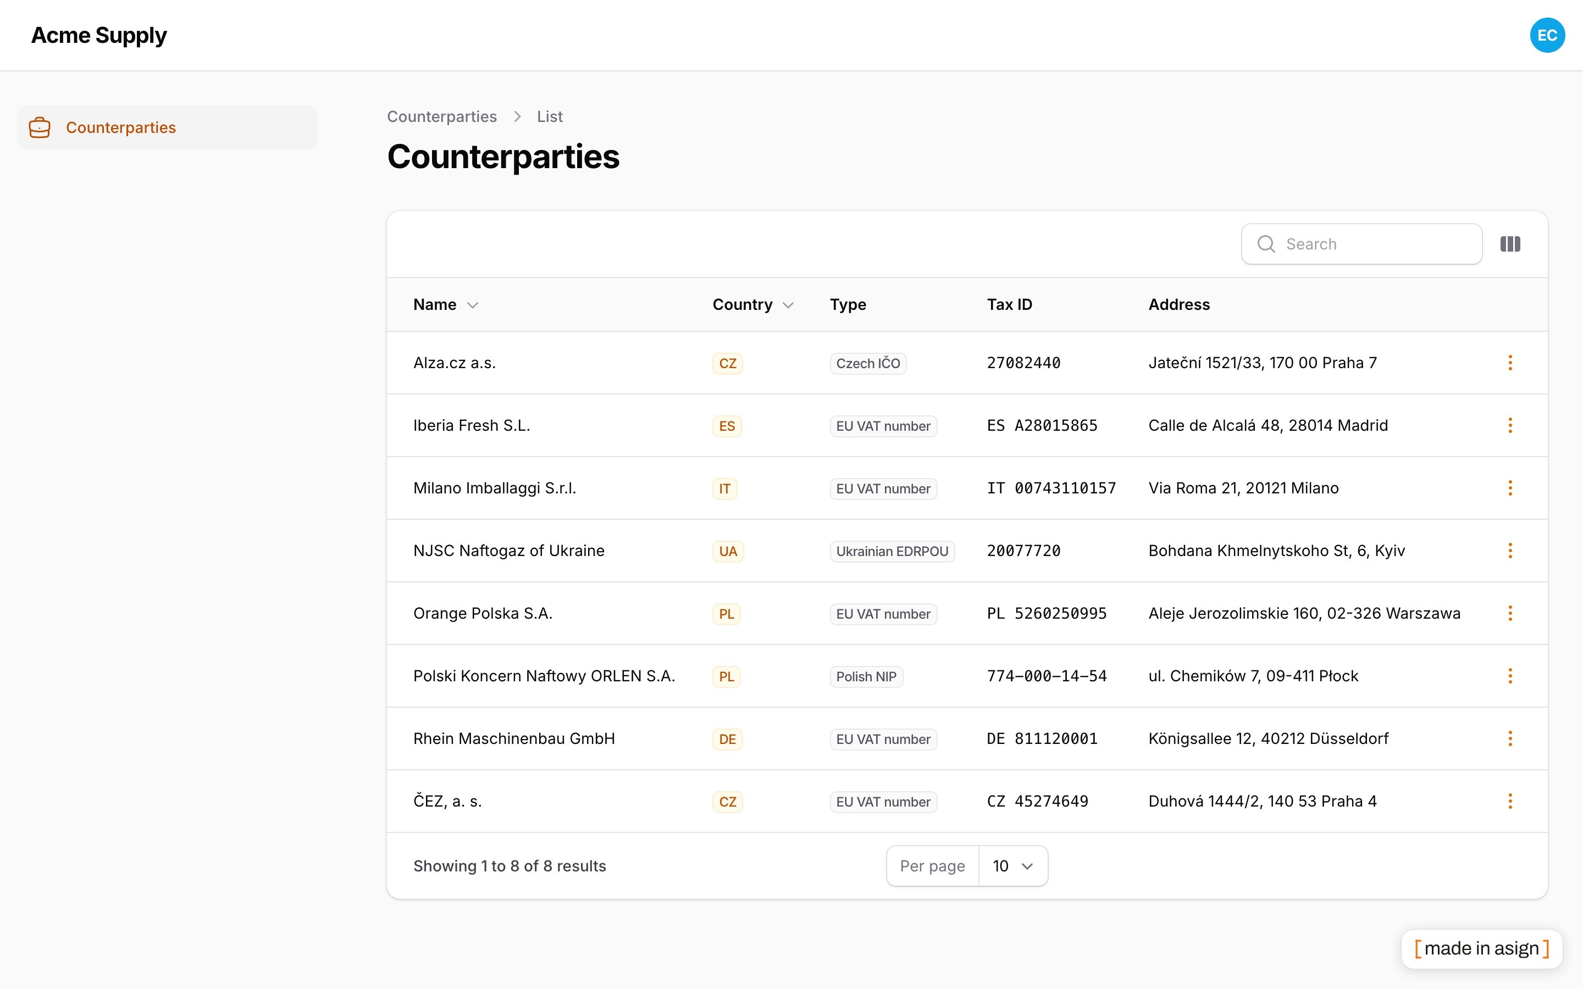The height and width of the screenshot is (989, 1583).
Task: Go to Counterparties breadcrumb link
Action: (441, 116)
